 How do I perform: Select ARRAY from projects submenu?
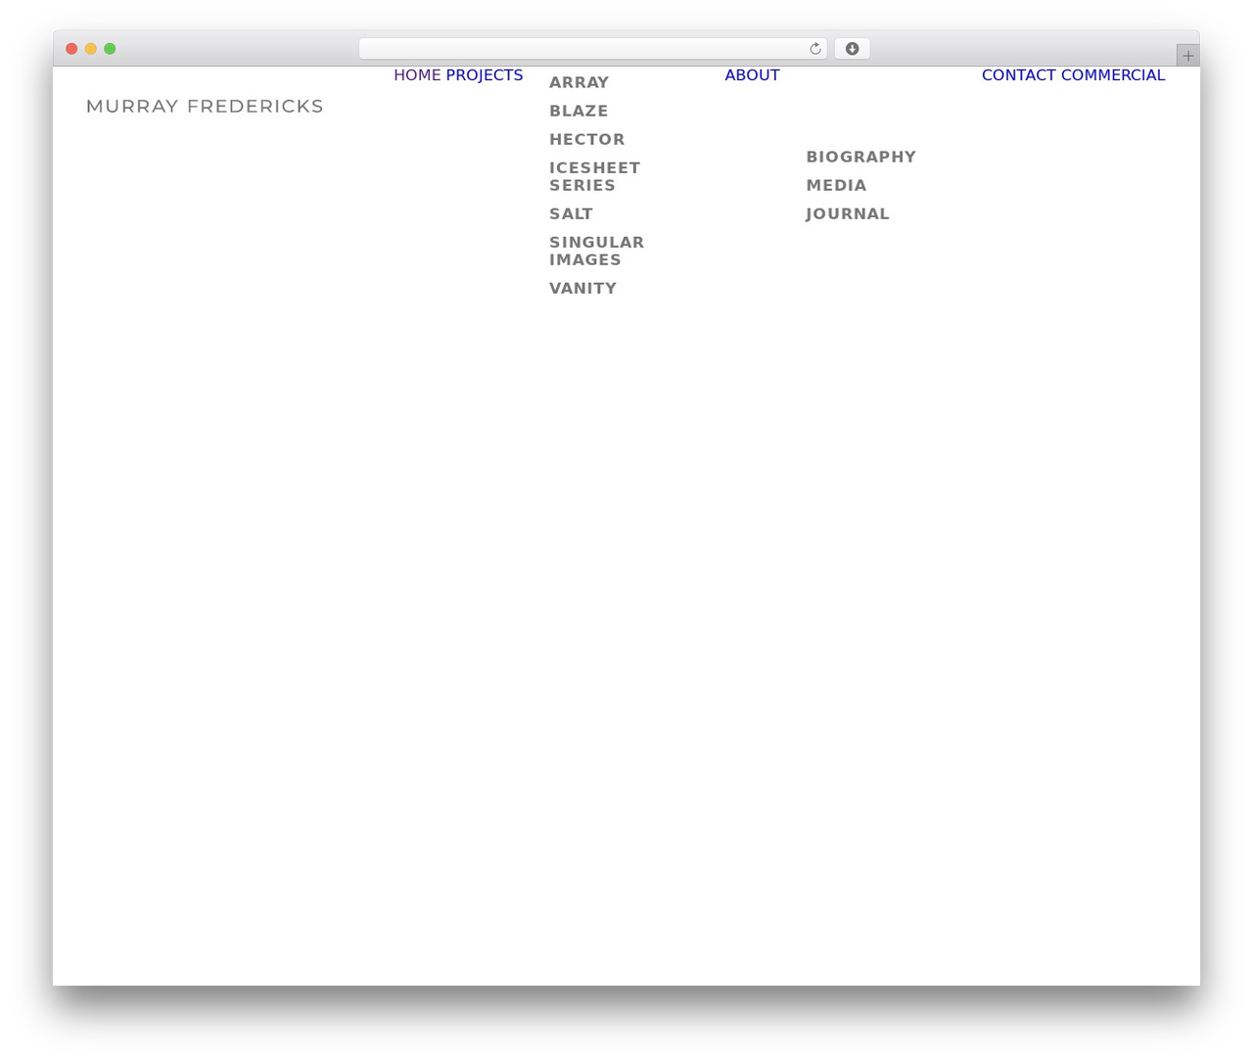point(579,82)
